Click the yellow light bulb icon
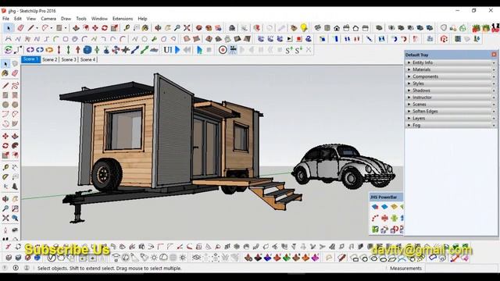 point(304,28)
